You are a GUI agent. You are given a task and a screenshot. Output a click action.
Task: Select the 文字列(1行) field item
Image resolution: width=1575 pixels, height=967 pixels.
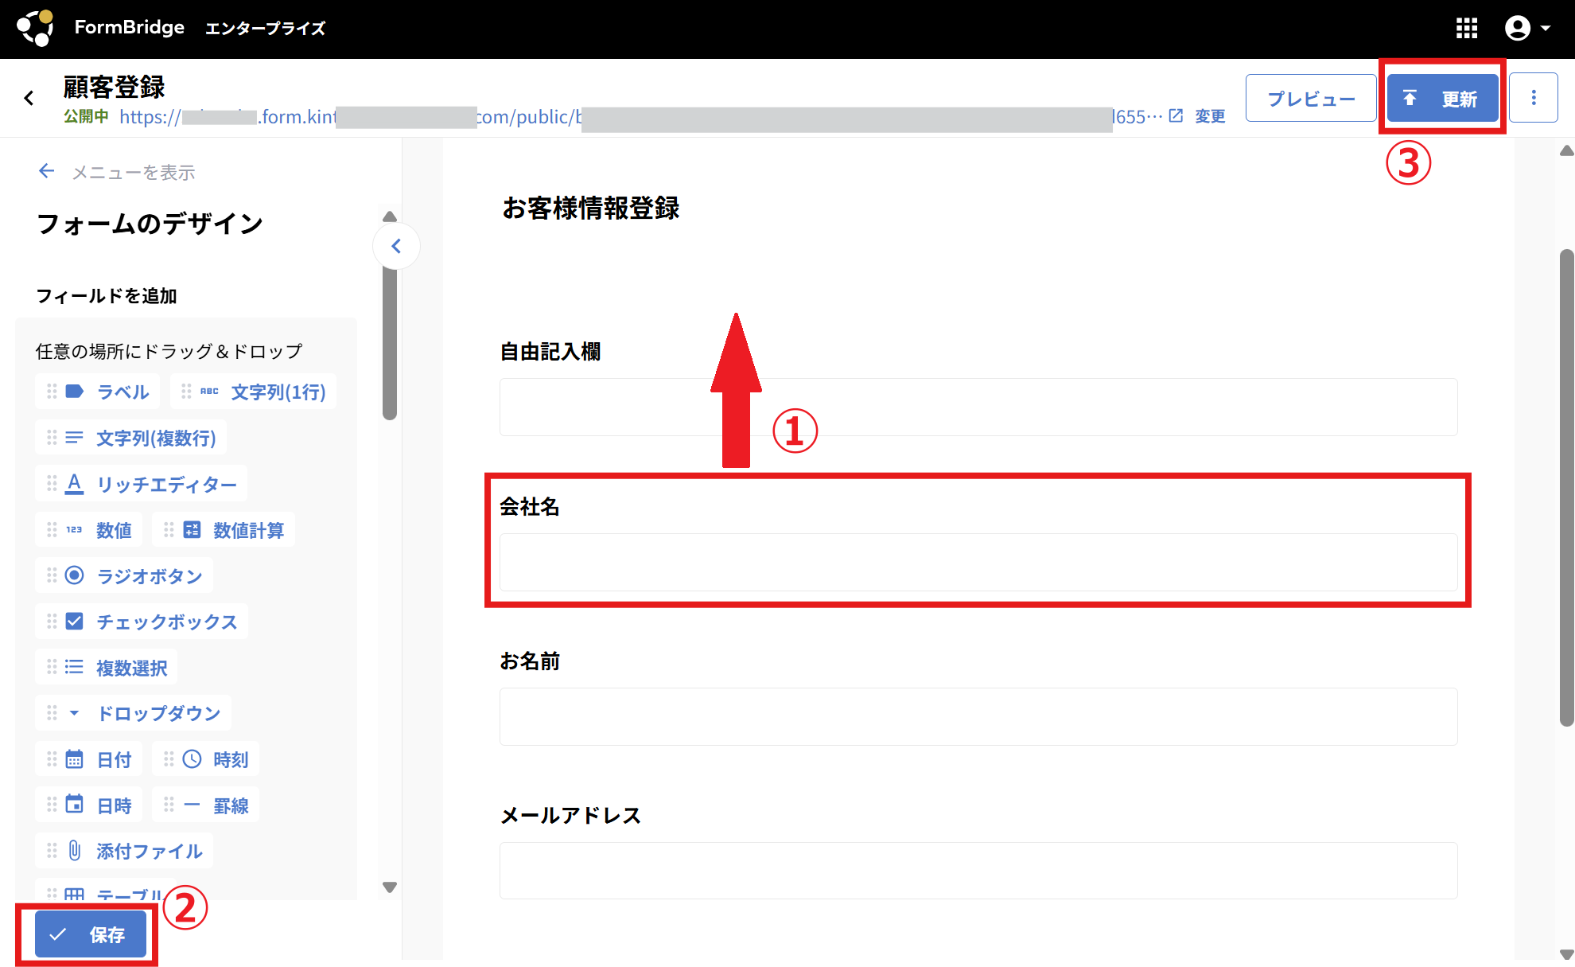click(253, 392)
